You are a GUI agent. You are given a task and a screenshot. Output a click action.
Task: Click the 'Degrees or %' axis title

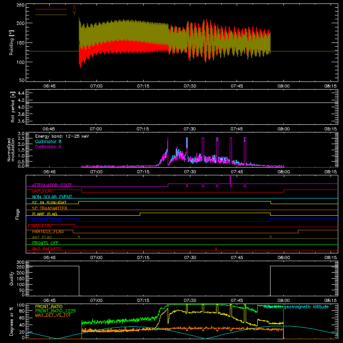12,321
